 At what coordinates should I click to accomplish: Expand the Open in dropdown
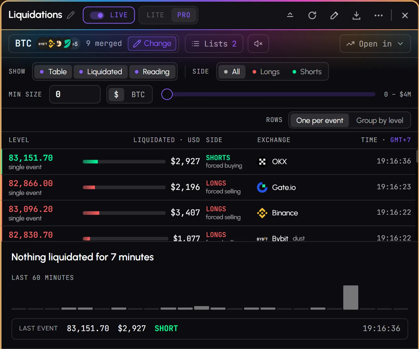coord(375,44)
